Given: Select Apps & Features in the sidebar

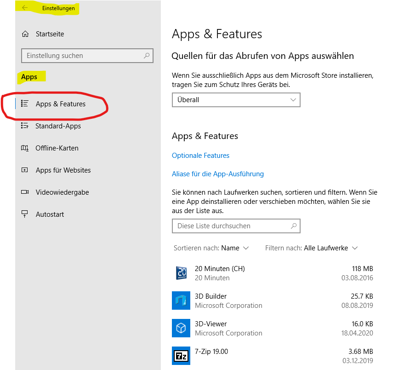Looking at the screenshot, I should (x=61, y=104).
